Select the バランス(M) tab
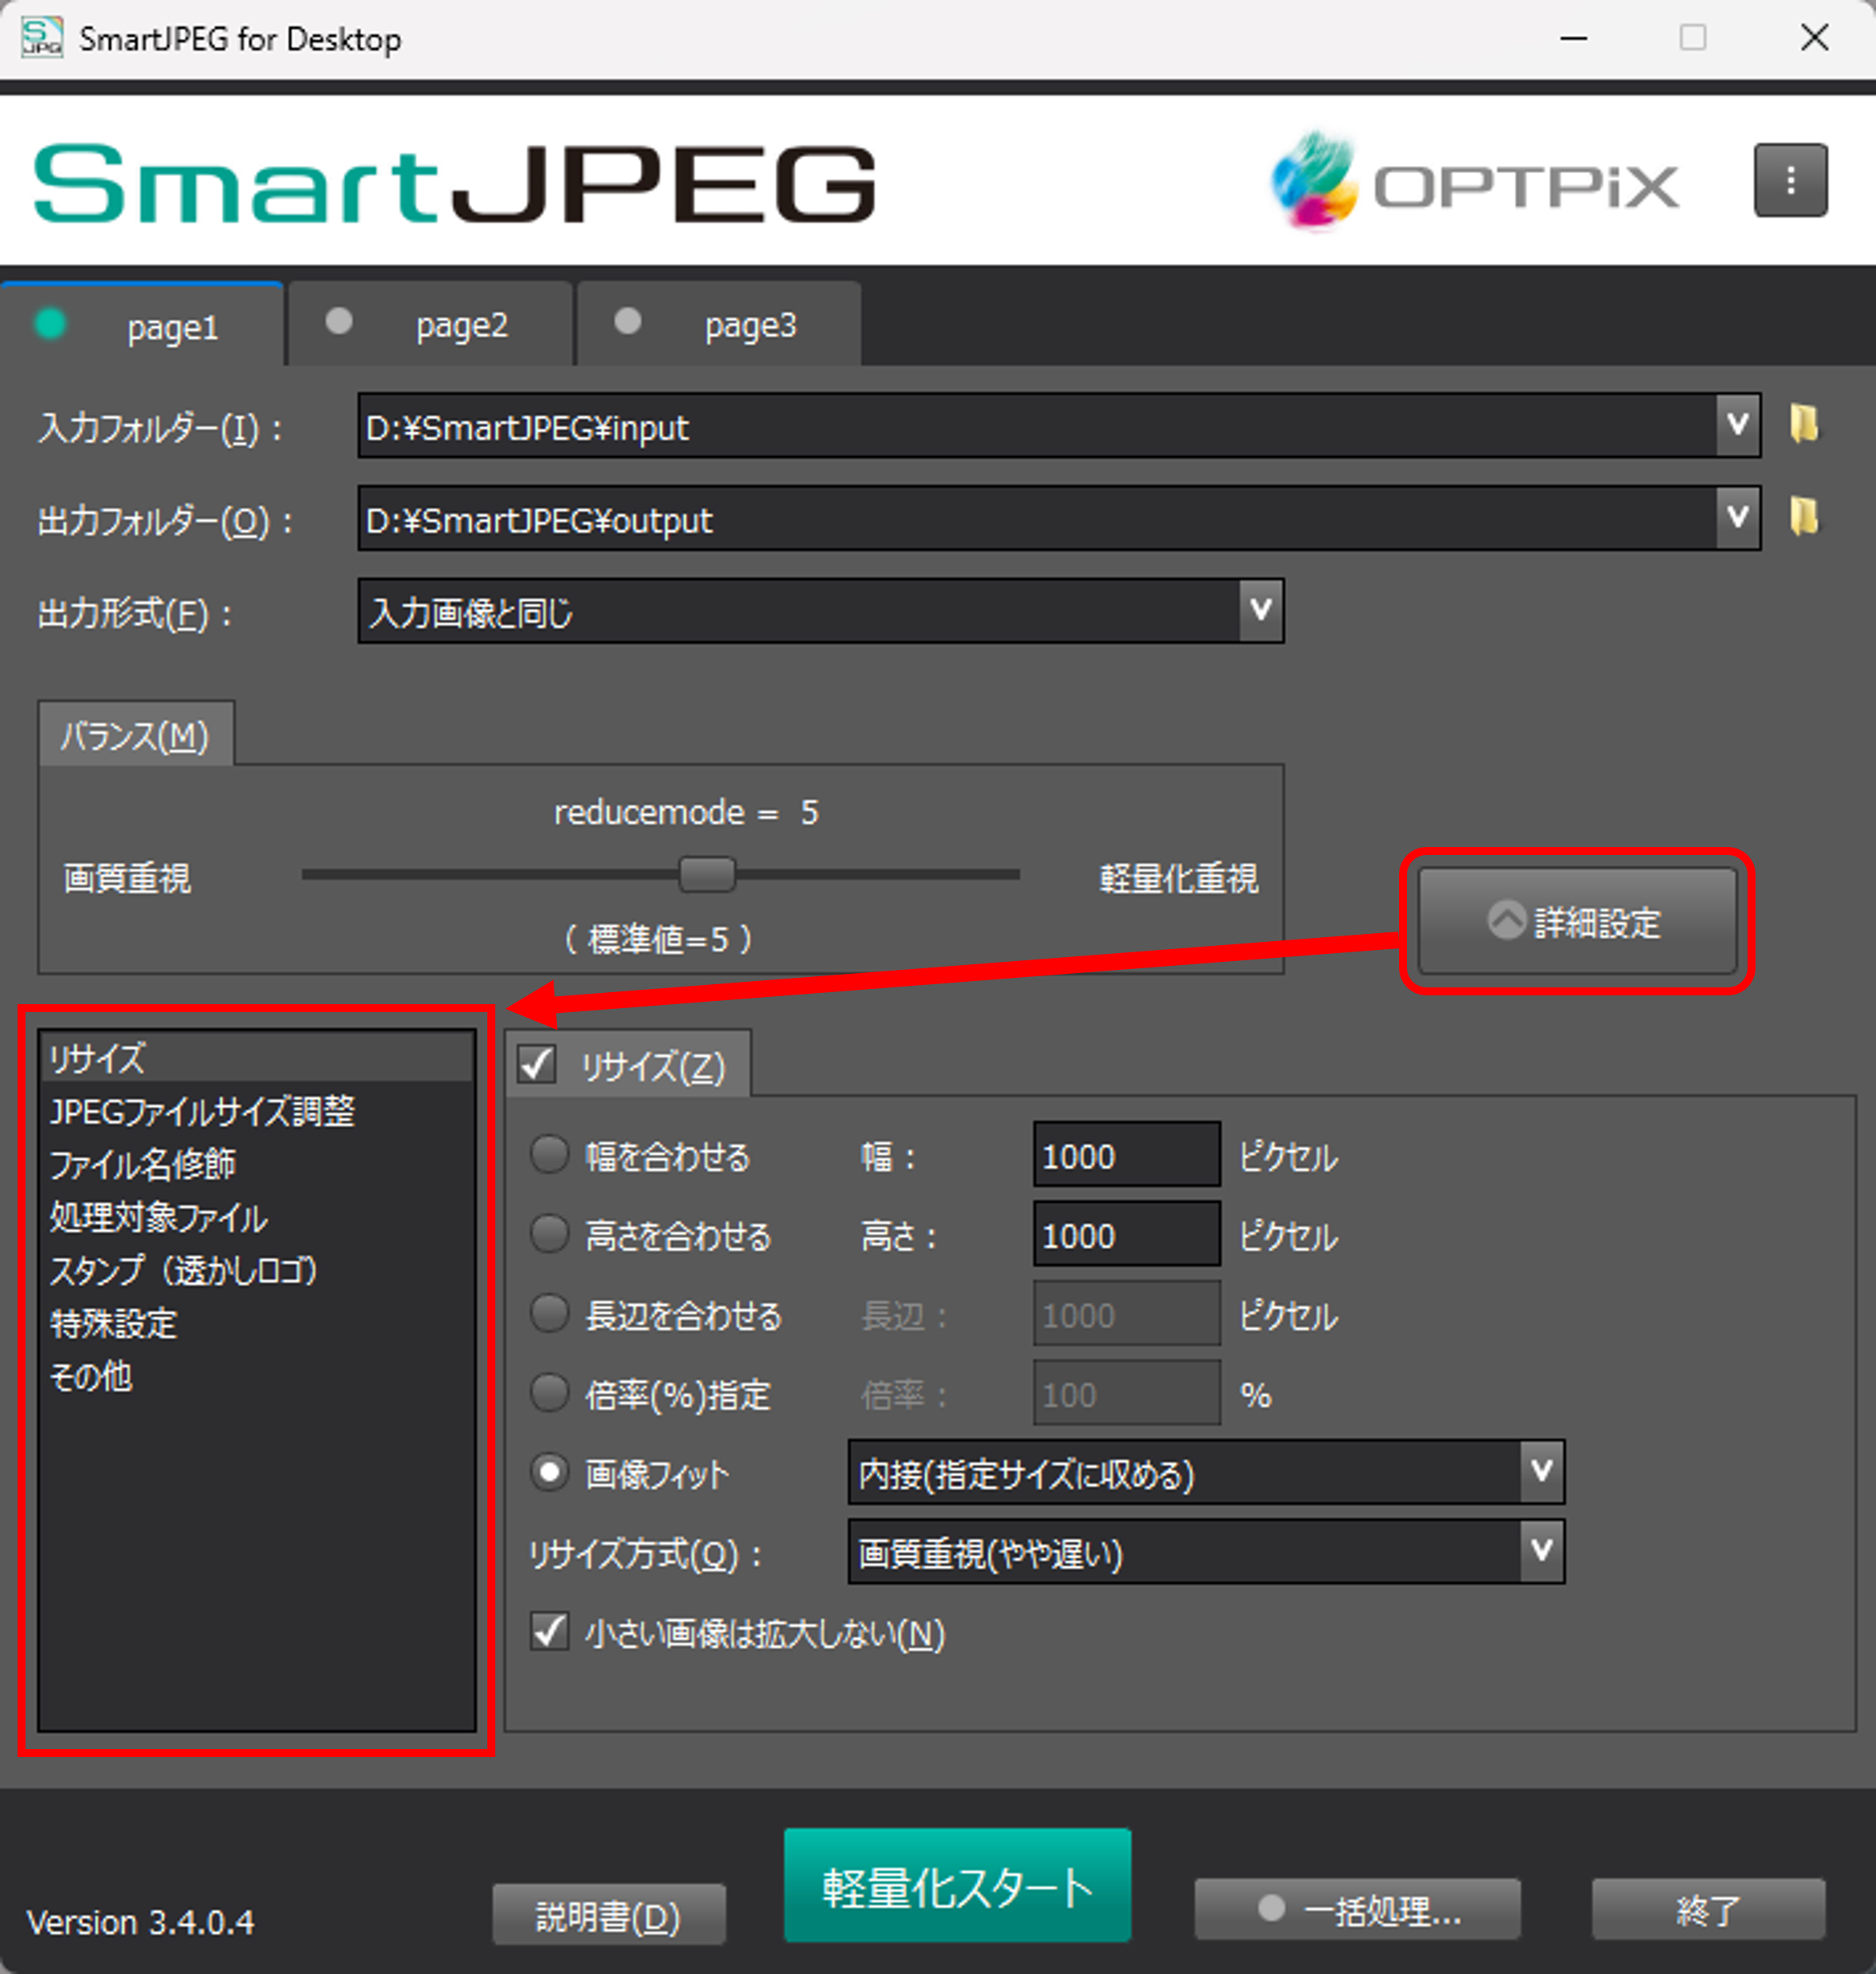This screenshot has height=1974, width=1876. click(136, 735)
